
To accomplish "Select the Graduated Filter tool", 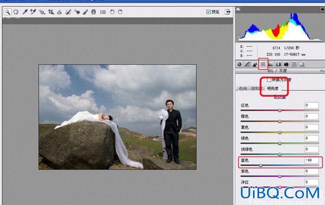I will point(93,12).
